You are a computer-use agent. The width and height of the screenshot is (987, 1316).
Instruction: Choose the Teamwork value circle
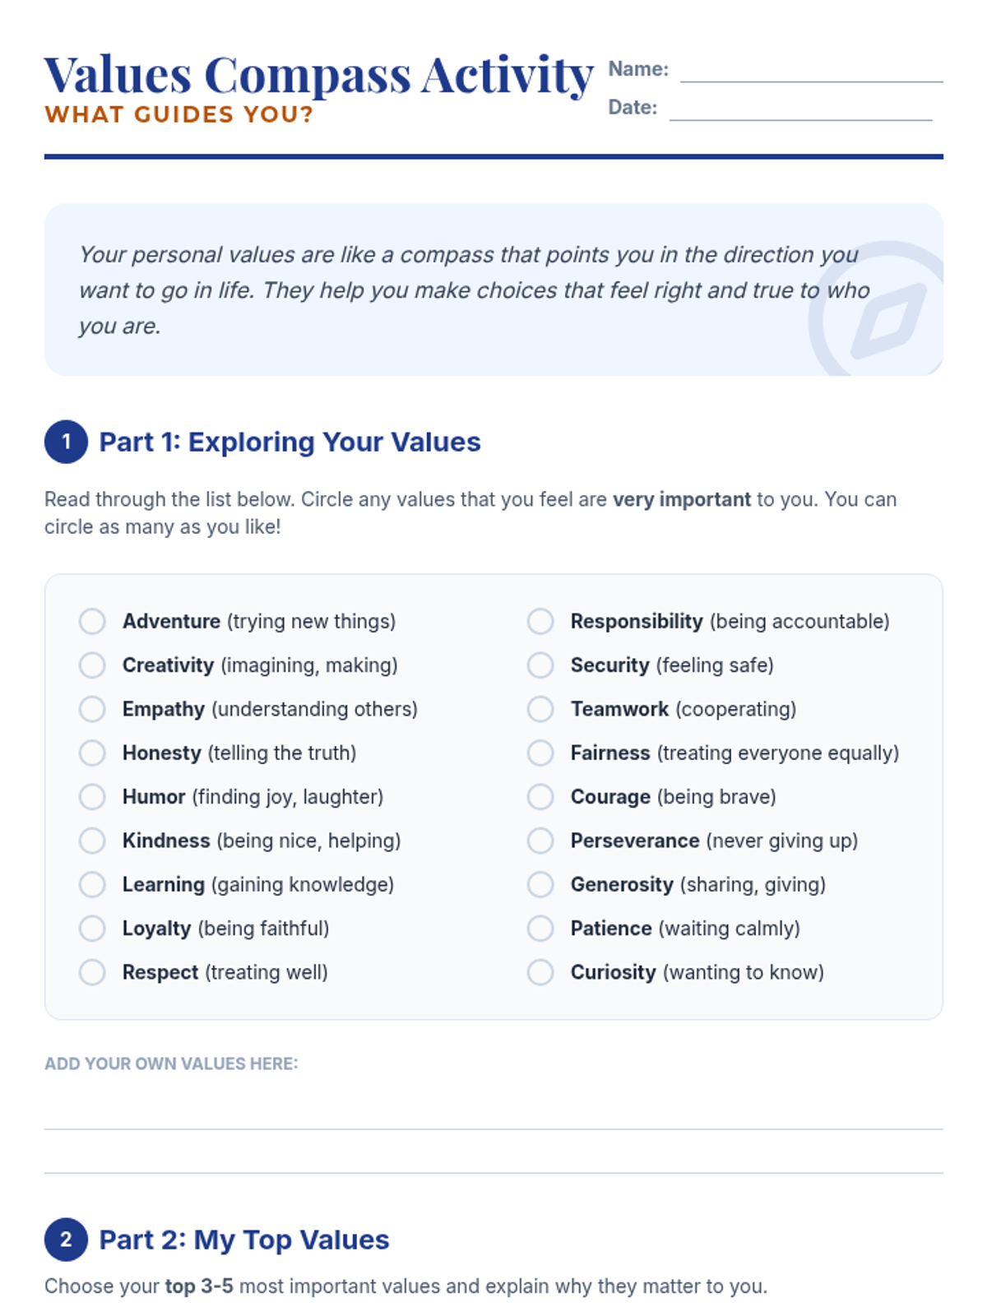[540, 709]
